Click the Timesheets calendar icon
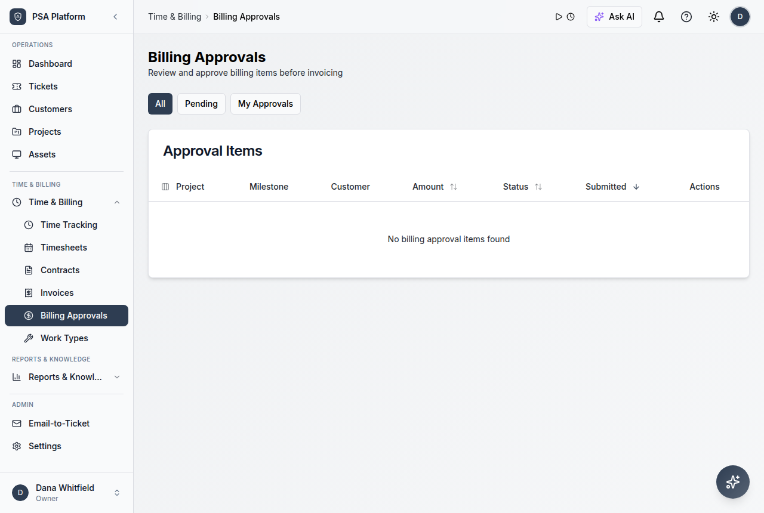This screenshot has height=513, width=764. (x=29, y=248)
